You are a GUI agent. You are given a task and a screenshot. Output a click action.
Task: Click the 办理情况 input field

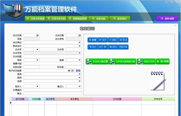52,90
